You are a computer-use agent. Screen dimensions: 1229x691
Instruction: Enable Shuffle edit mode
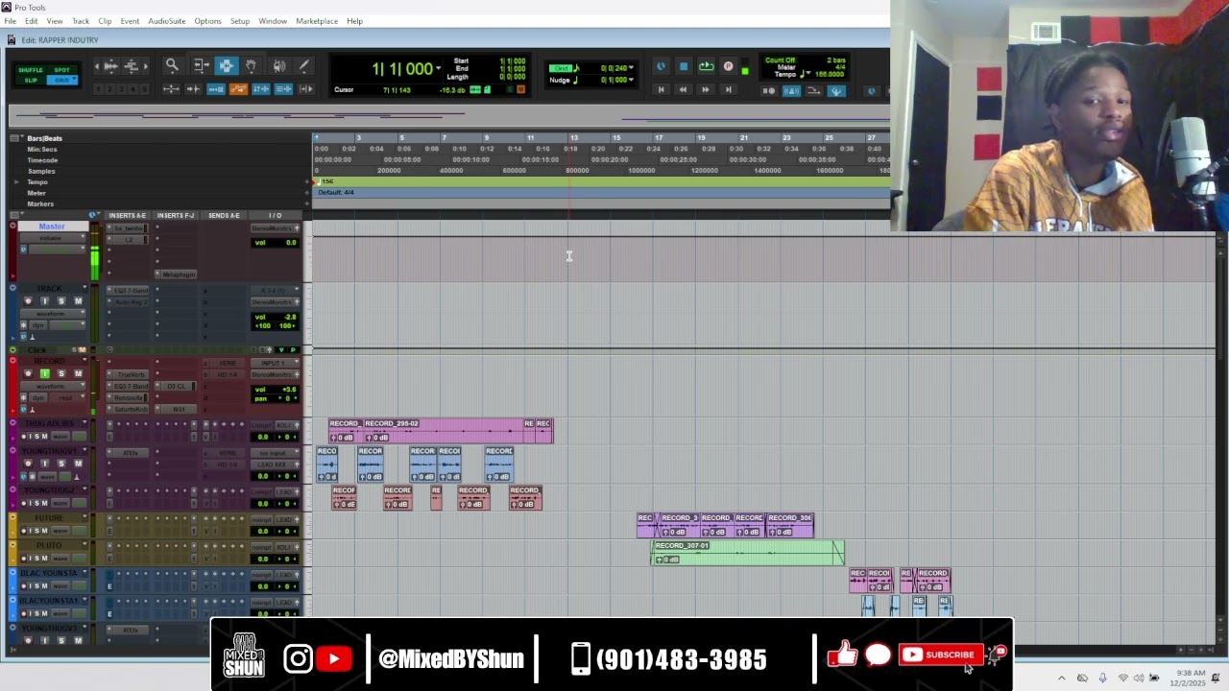pos(31,70)
